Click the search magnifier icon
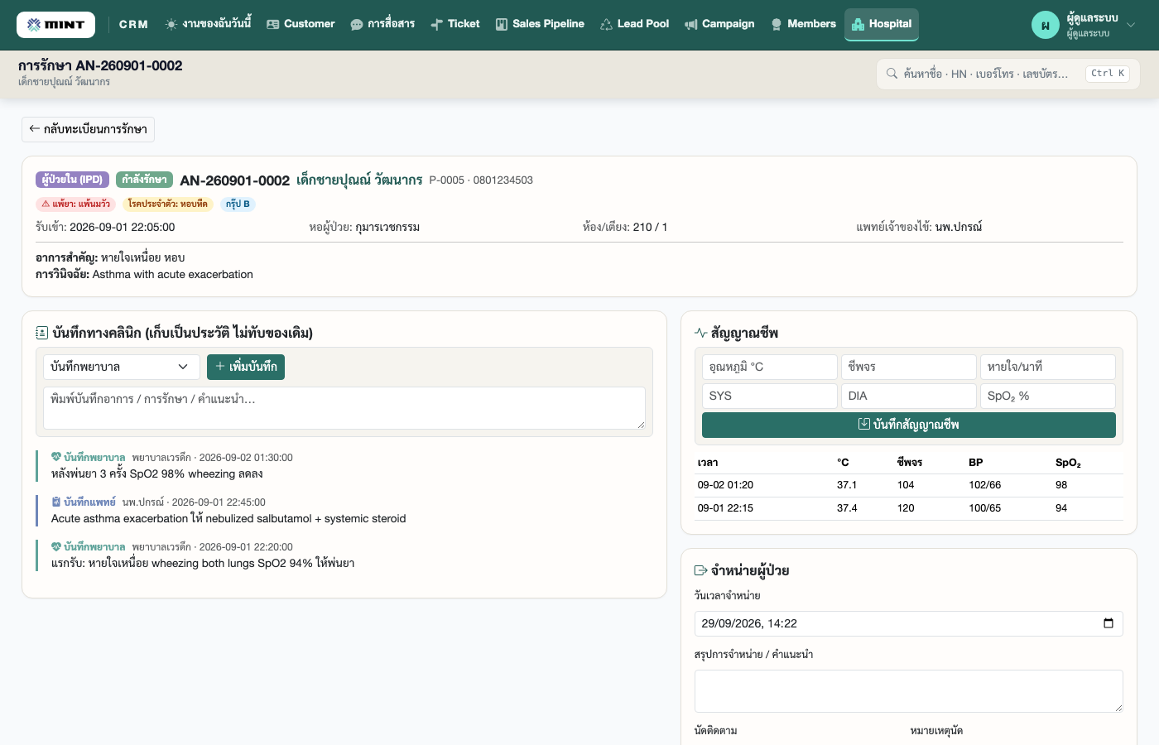Screen dimensions: 1159x745 pyautogui.click(x=892, y=74)
